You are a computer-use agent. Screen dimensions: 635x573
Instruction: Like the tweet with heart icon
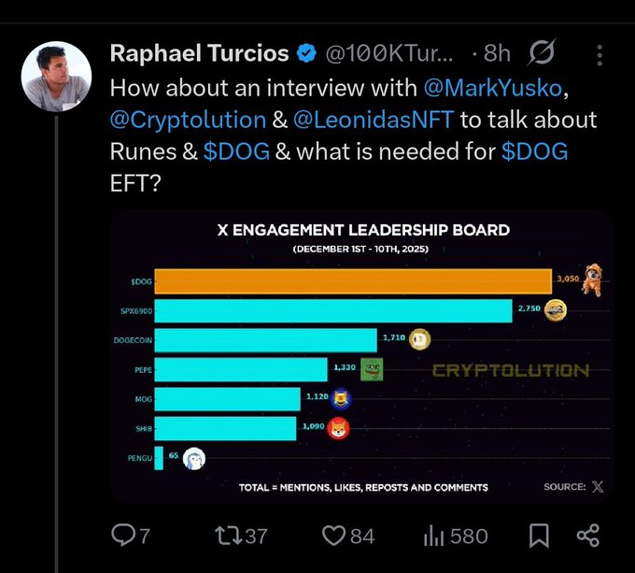pyautogui.click(x=333, y=536)
